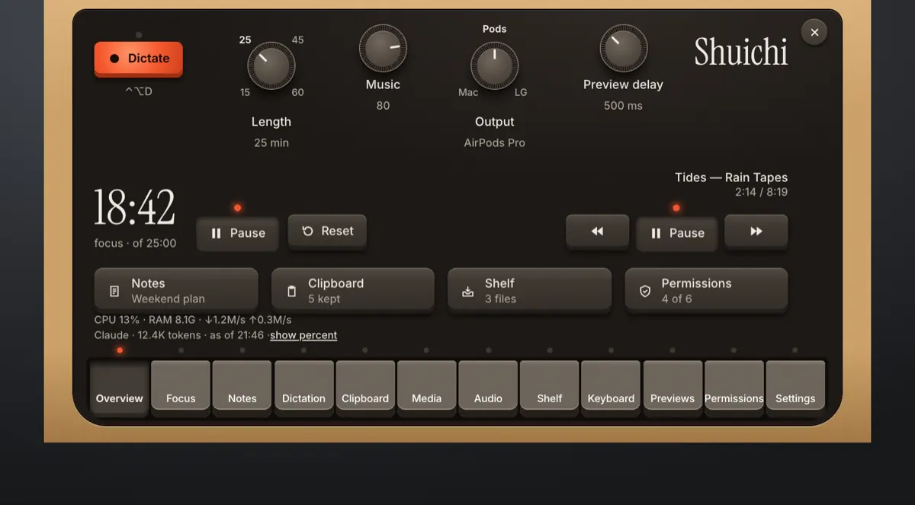Image resolution: width=915 pixels, height=505 pixels.
Task: Switch to the Clipboard tab
Action: pos(365,388)
